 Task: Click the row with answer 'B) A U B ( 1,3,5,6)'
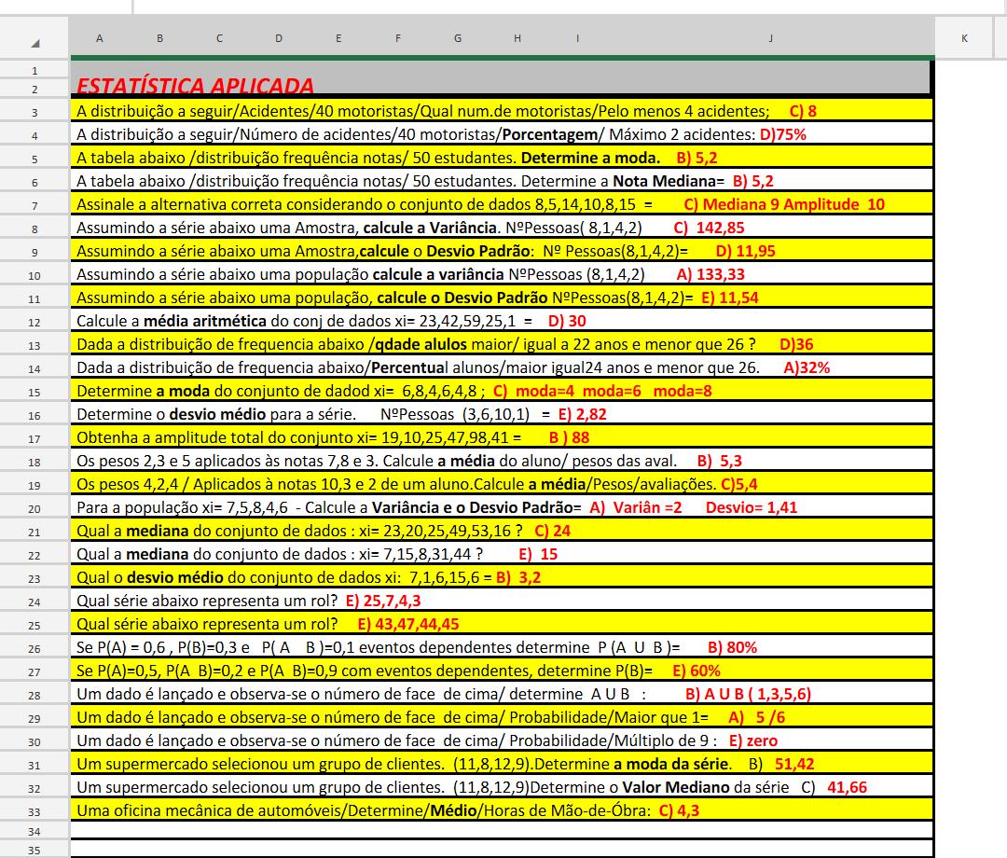point(747,694)
